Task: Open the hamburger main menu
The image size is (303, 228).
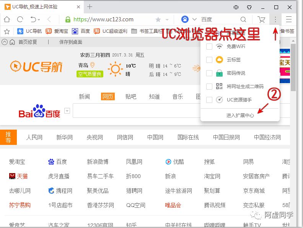Action: pos(289,19)
